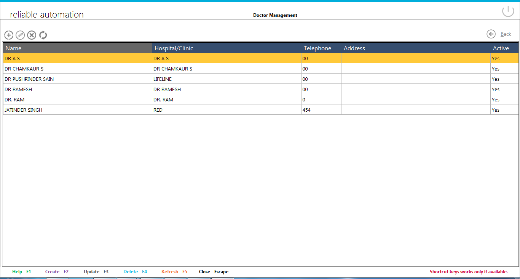Click the DR A S hospital cell
The image size is (520, 279).
tap(227, 58)
